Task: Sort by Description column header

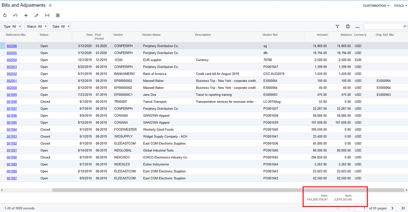Action: click(x=203, y=35)
